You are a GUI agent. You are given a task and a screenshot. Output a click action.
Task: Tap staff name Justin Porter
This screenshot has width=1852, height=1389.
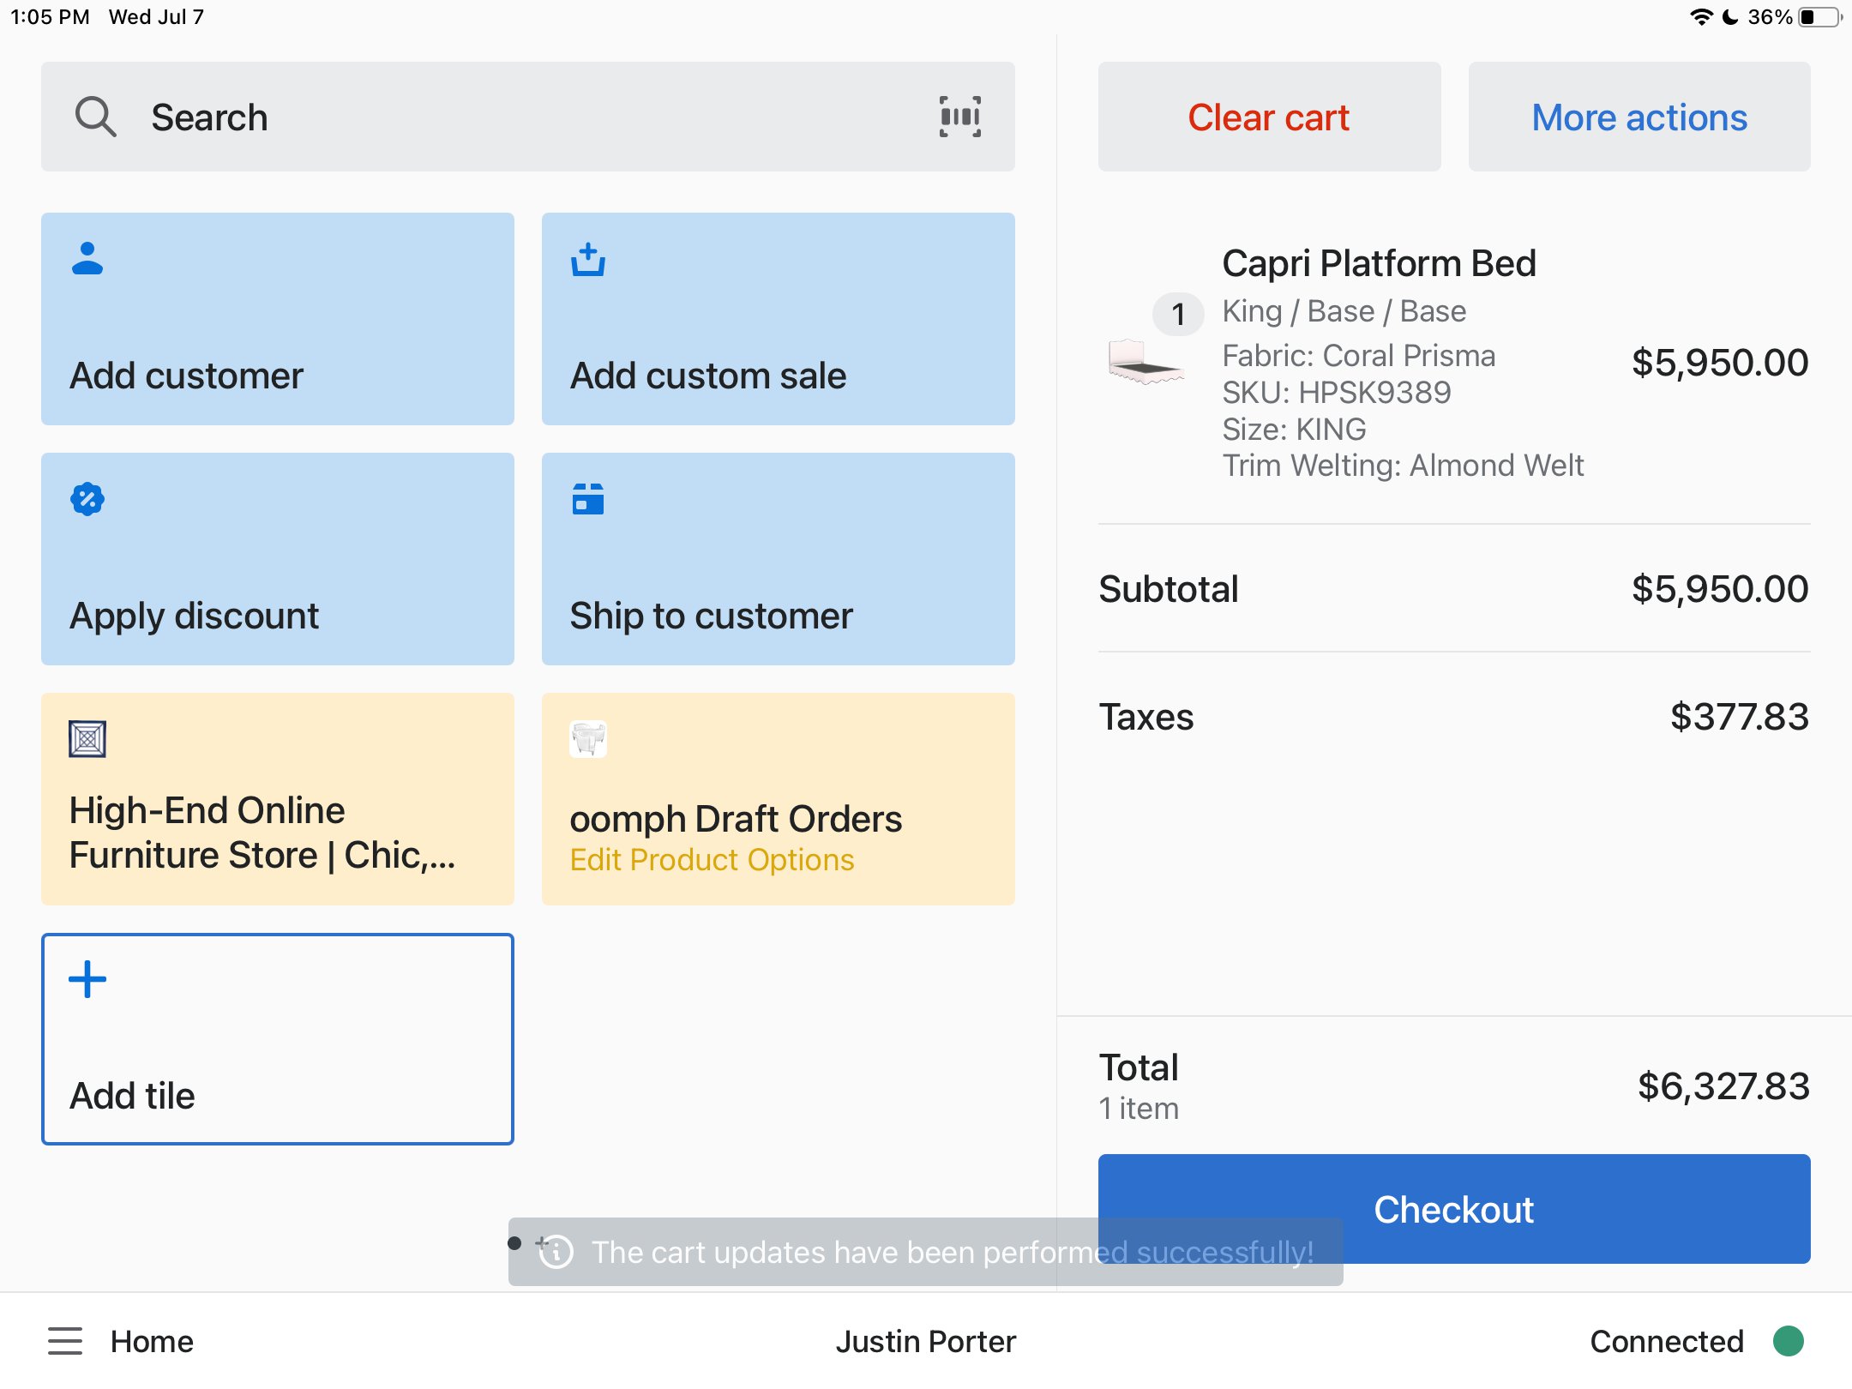click(x=925, y=1341)
